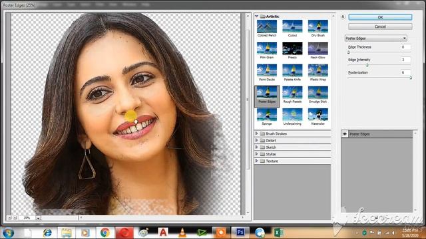Viewport: 426px width, 239px height.
Task: Collapse the Artistic filter folder
Action: pyautogui.click(x=256, y=16)
